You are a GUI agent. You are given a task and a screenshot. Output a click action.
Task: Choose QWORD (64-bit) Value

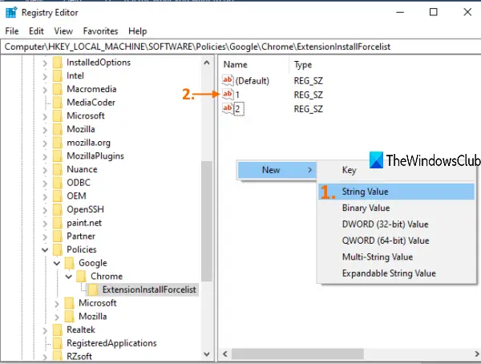396,241
